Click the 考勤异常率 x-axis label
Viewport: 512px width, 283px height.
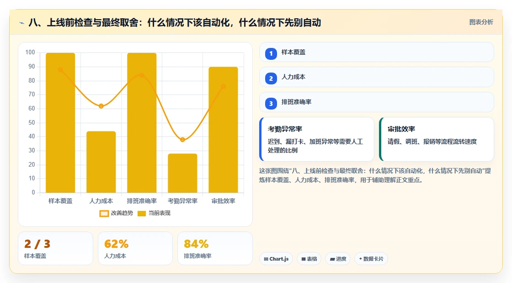[x=182, y=201]
